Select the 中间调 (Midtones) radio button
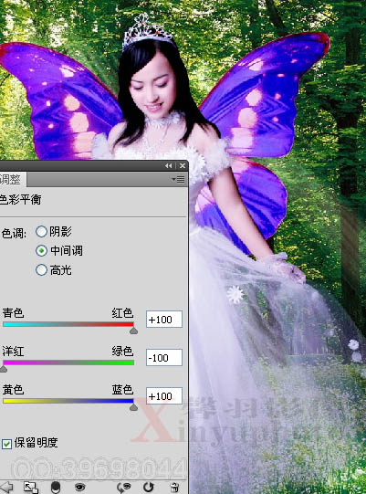The image size is (366, 494). click(x=41, y=251)
